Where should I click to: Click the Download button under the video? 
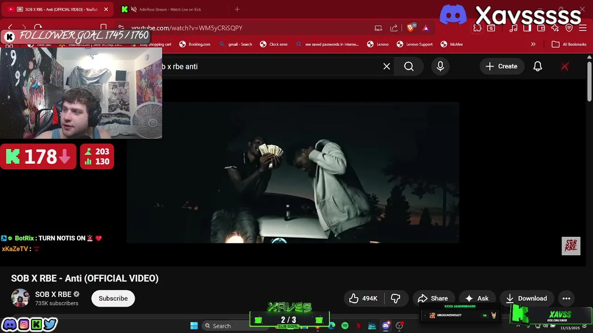point(527,298)
